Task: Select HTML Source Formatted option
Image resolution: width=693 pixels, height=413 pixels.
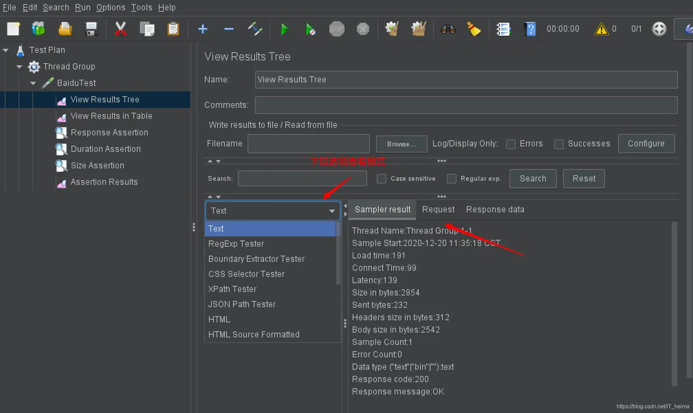Action: click(271, 334)
